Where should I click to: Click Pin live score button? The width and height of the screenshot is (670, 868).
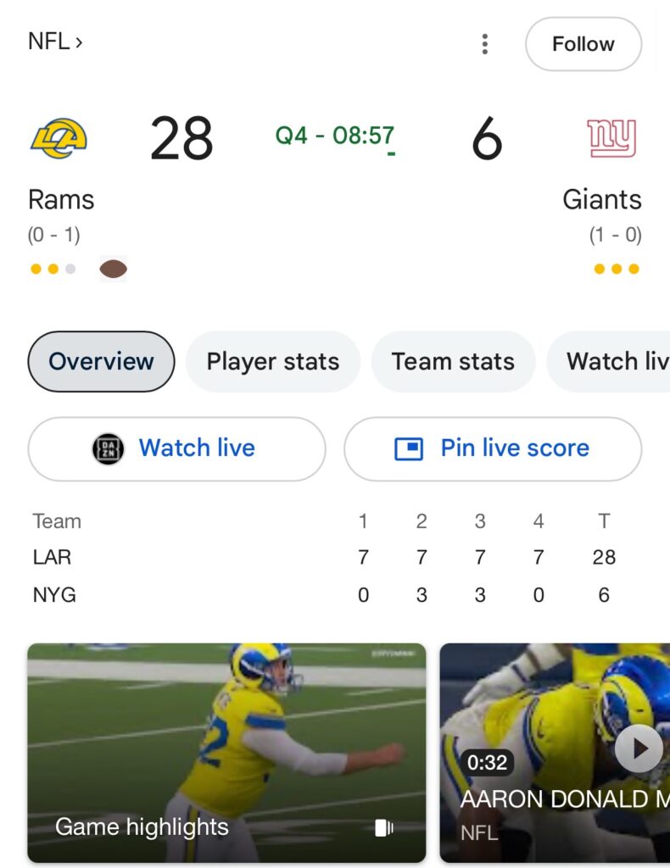tap(493, 449)
